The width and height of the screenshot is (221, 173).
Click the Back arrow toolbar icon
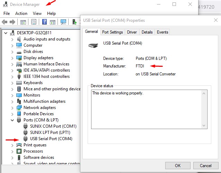point(5,22)
